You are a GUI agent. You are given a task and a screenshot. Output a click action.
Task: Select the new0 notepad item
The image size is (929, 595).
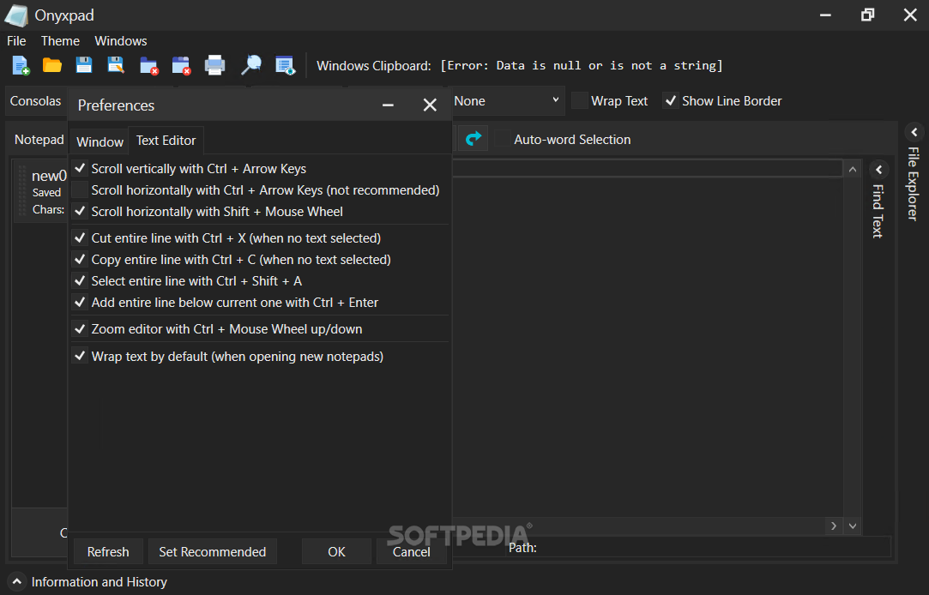[41, 192]
